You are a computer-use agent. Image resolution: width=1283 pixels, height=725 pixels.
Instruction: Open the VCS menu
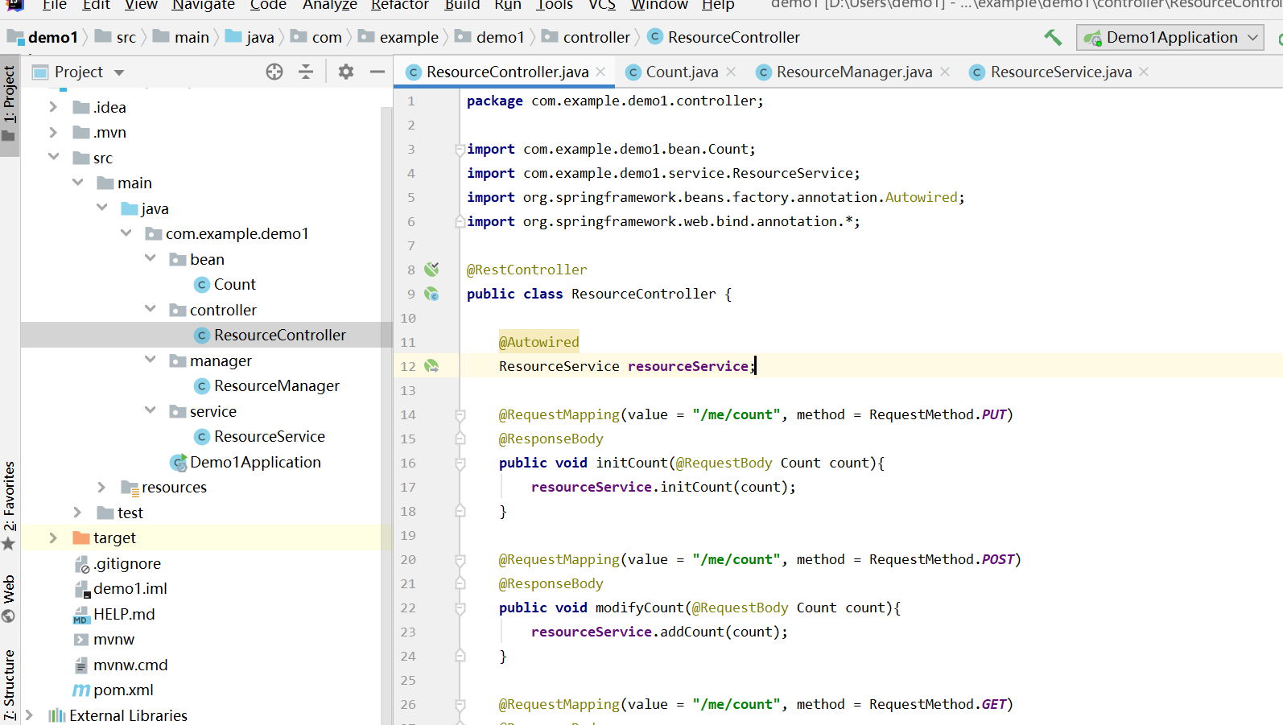click(x=602, y=5)
